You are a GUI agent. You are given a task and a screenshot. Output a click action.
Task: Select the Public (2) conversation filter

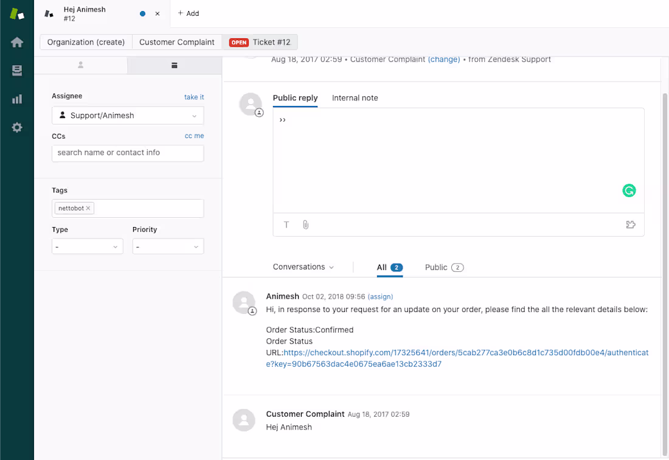tap(444, 267)
